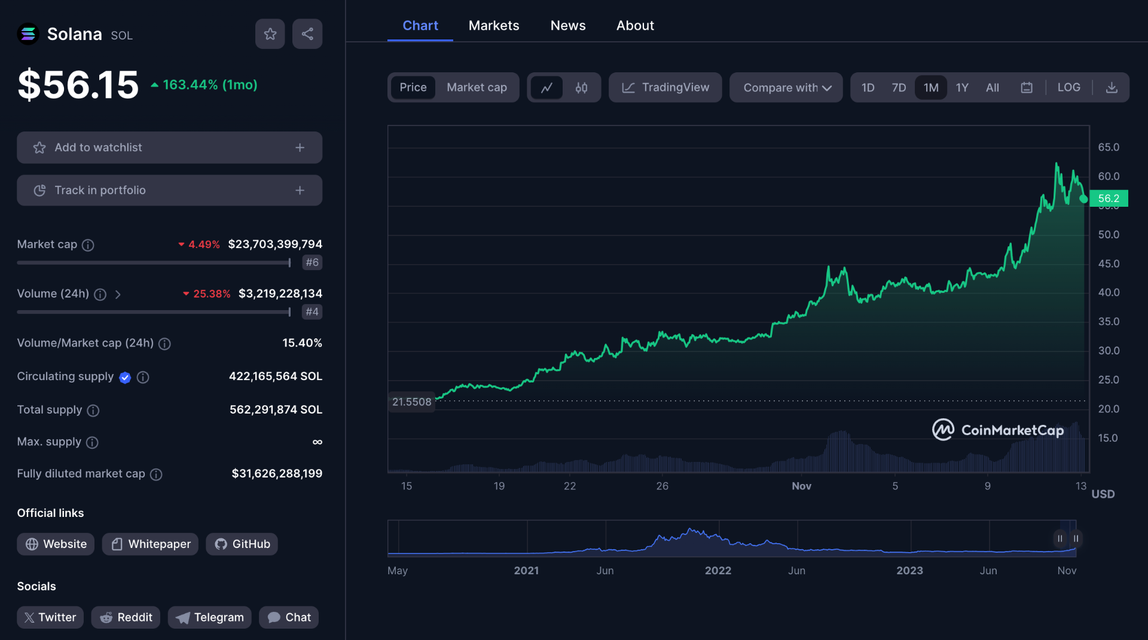Download the chart data
This screenshot has width=1148, height=640.
pyautogui.click(x=1112, y=88)
